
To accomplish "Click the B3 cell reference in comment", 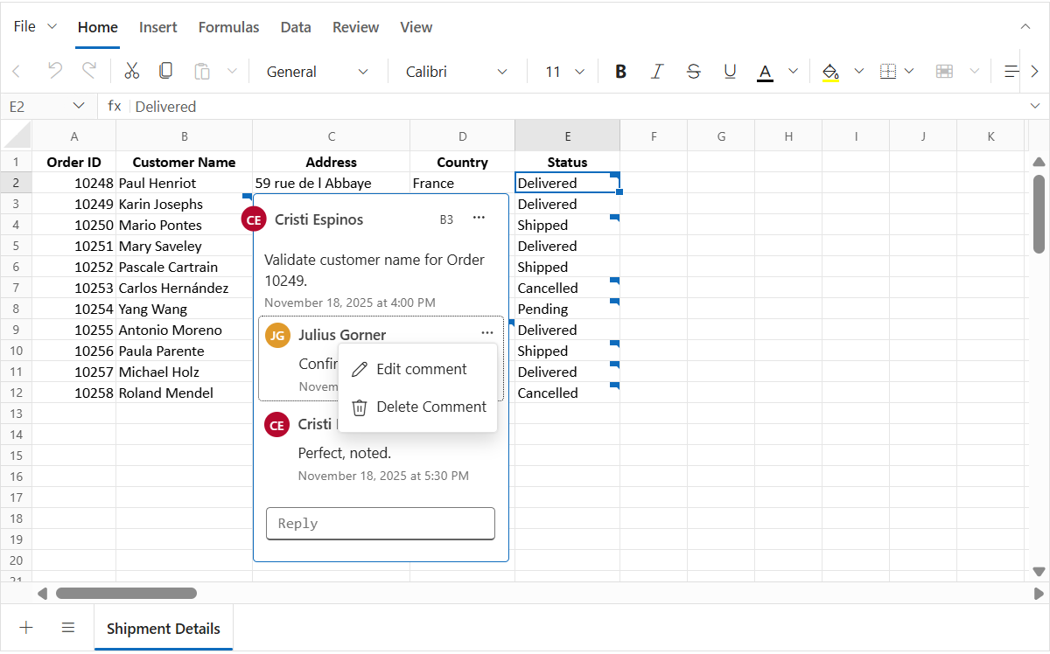I will (x=446, y=219).
